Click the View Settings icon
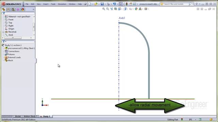 point(146,9)
